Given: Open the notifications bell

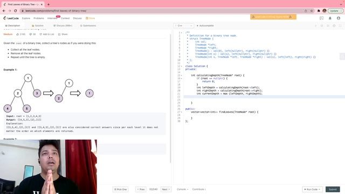Looking at the screenshot, I should tap(330, 18).
